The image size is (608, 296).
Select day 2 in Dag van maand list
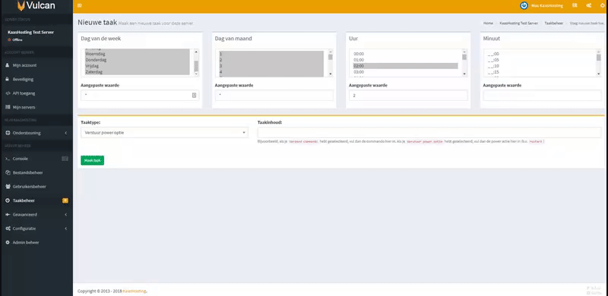tap(271, 60)
